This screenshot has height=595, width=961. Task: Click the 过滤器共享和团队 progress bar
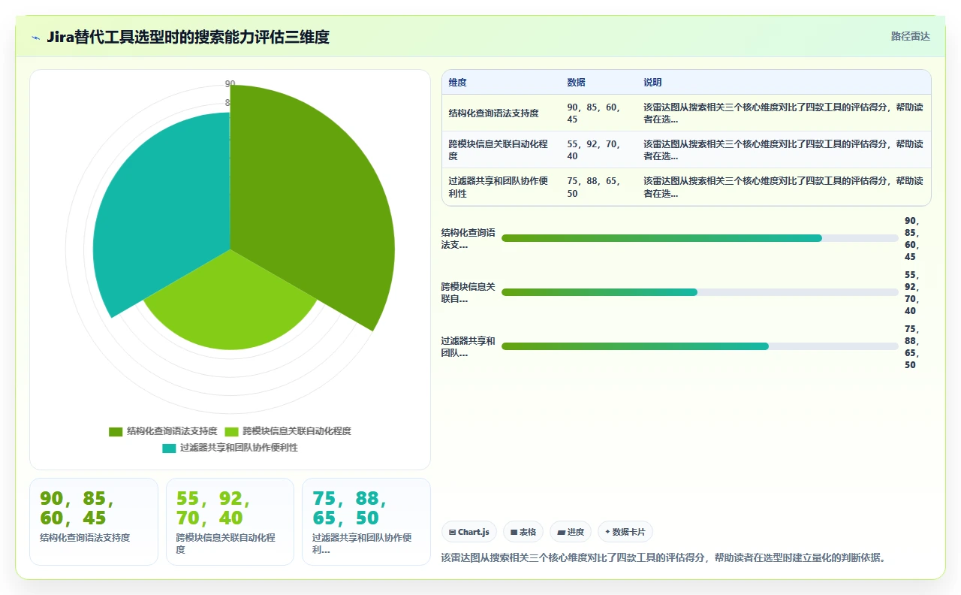700,346
